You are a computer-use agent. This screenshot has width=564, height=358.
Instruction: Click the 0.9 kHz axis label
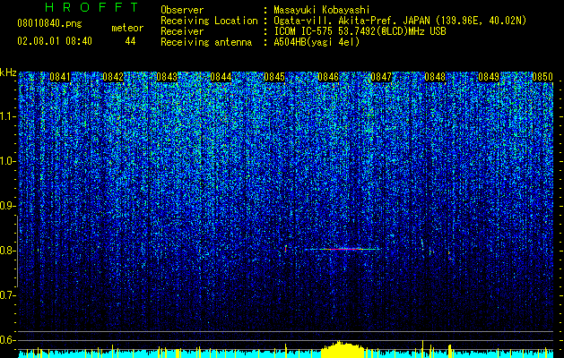coord(7,206)
